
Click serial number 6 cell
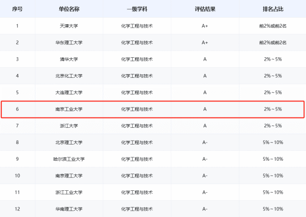pos(17,109)
